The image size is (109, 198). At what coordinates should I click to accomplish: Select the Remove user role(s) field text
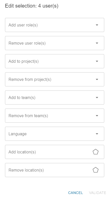(27, 43)
